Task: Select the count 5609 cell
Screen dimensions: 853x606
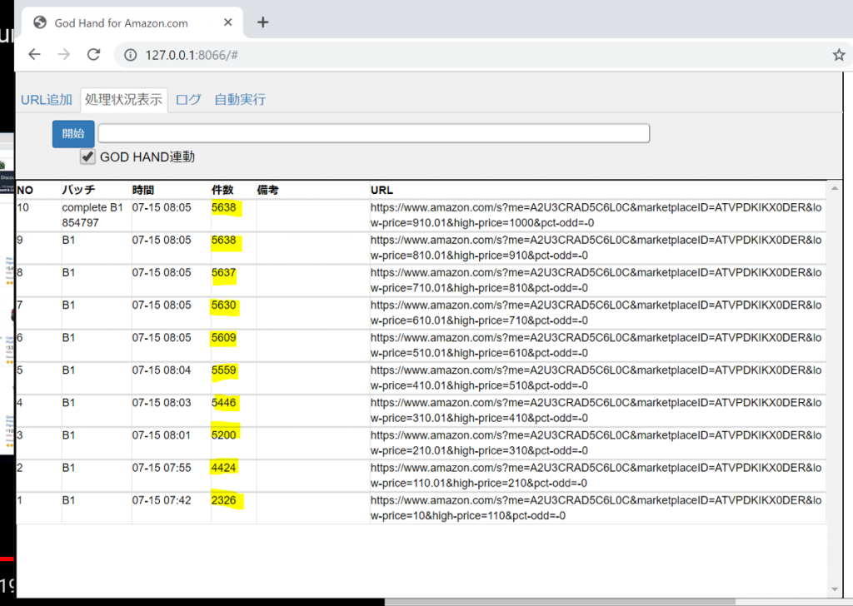Action: click(x=223, y=338)
